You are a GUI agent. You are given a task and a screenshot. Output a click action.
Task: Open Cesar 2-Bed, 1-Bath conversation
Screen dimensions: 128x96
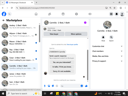(x=19, y=59)
